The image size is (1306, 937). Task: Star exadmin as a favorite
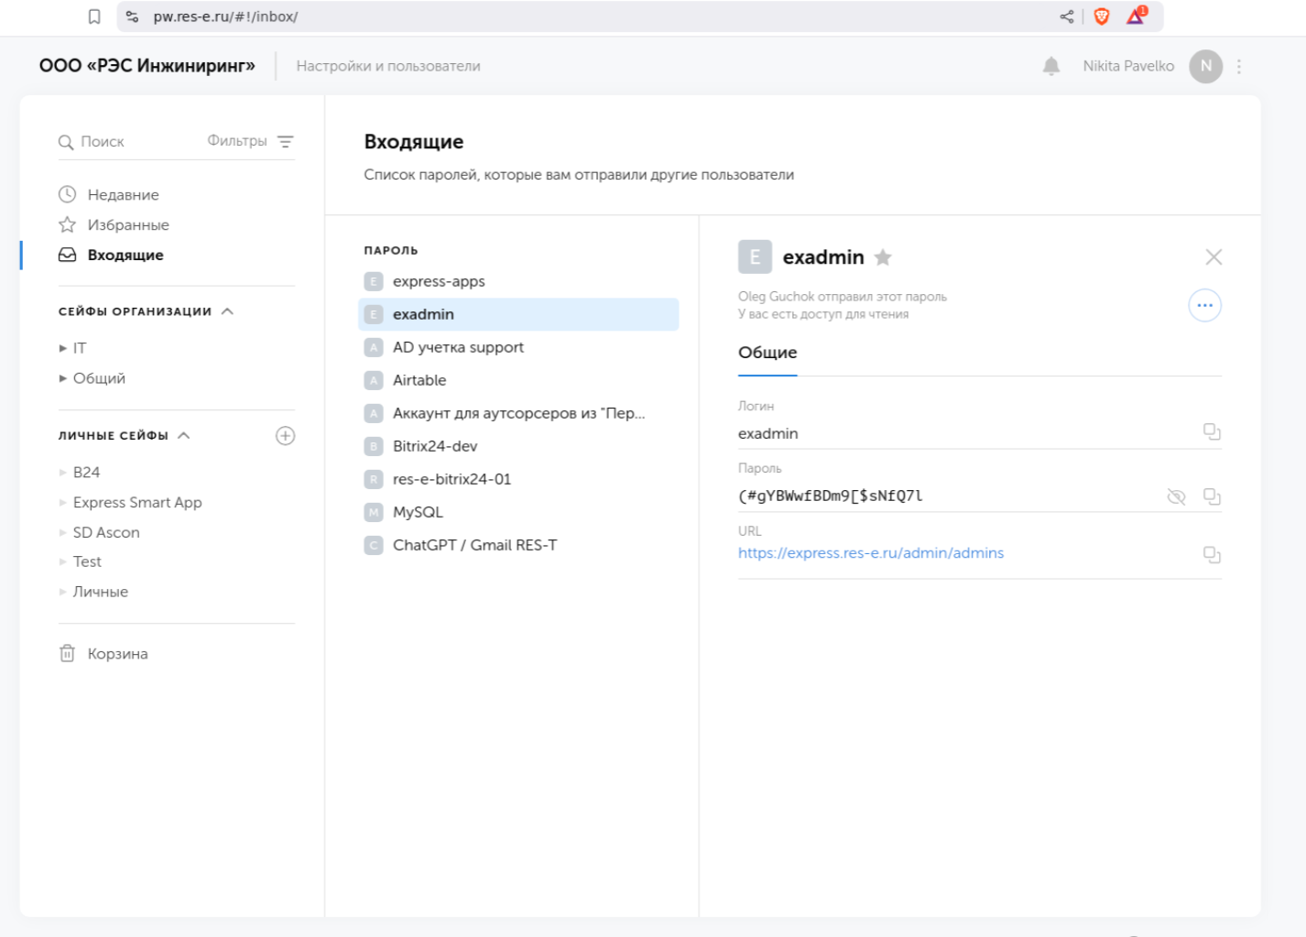[x=882, y=257]
